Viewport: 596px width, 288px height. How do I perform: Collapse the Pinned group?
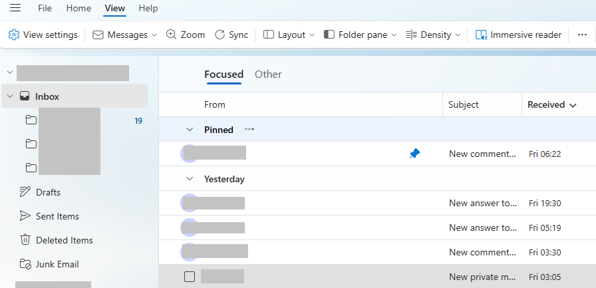(x=190, y=130)
